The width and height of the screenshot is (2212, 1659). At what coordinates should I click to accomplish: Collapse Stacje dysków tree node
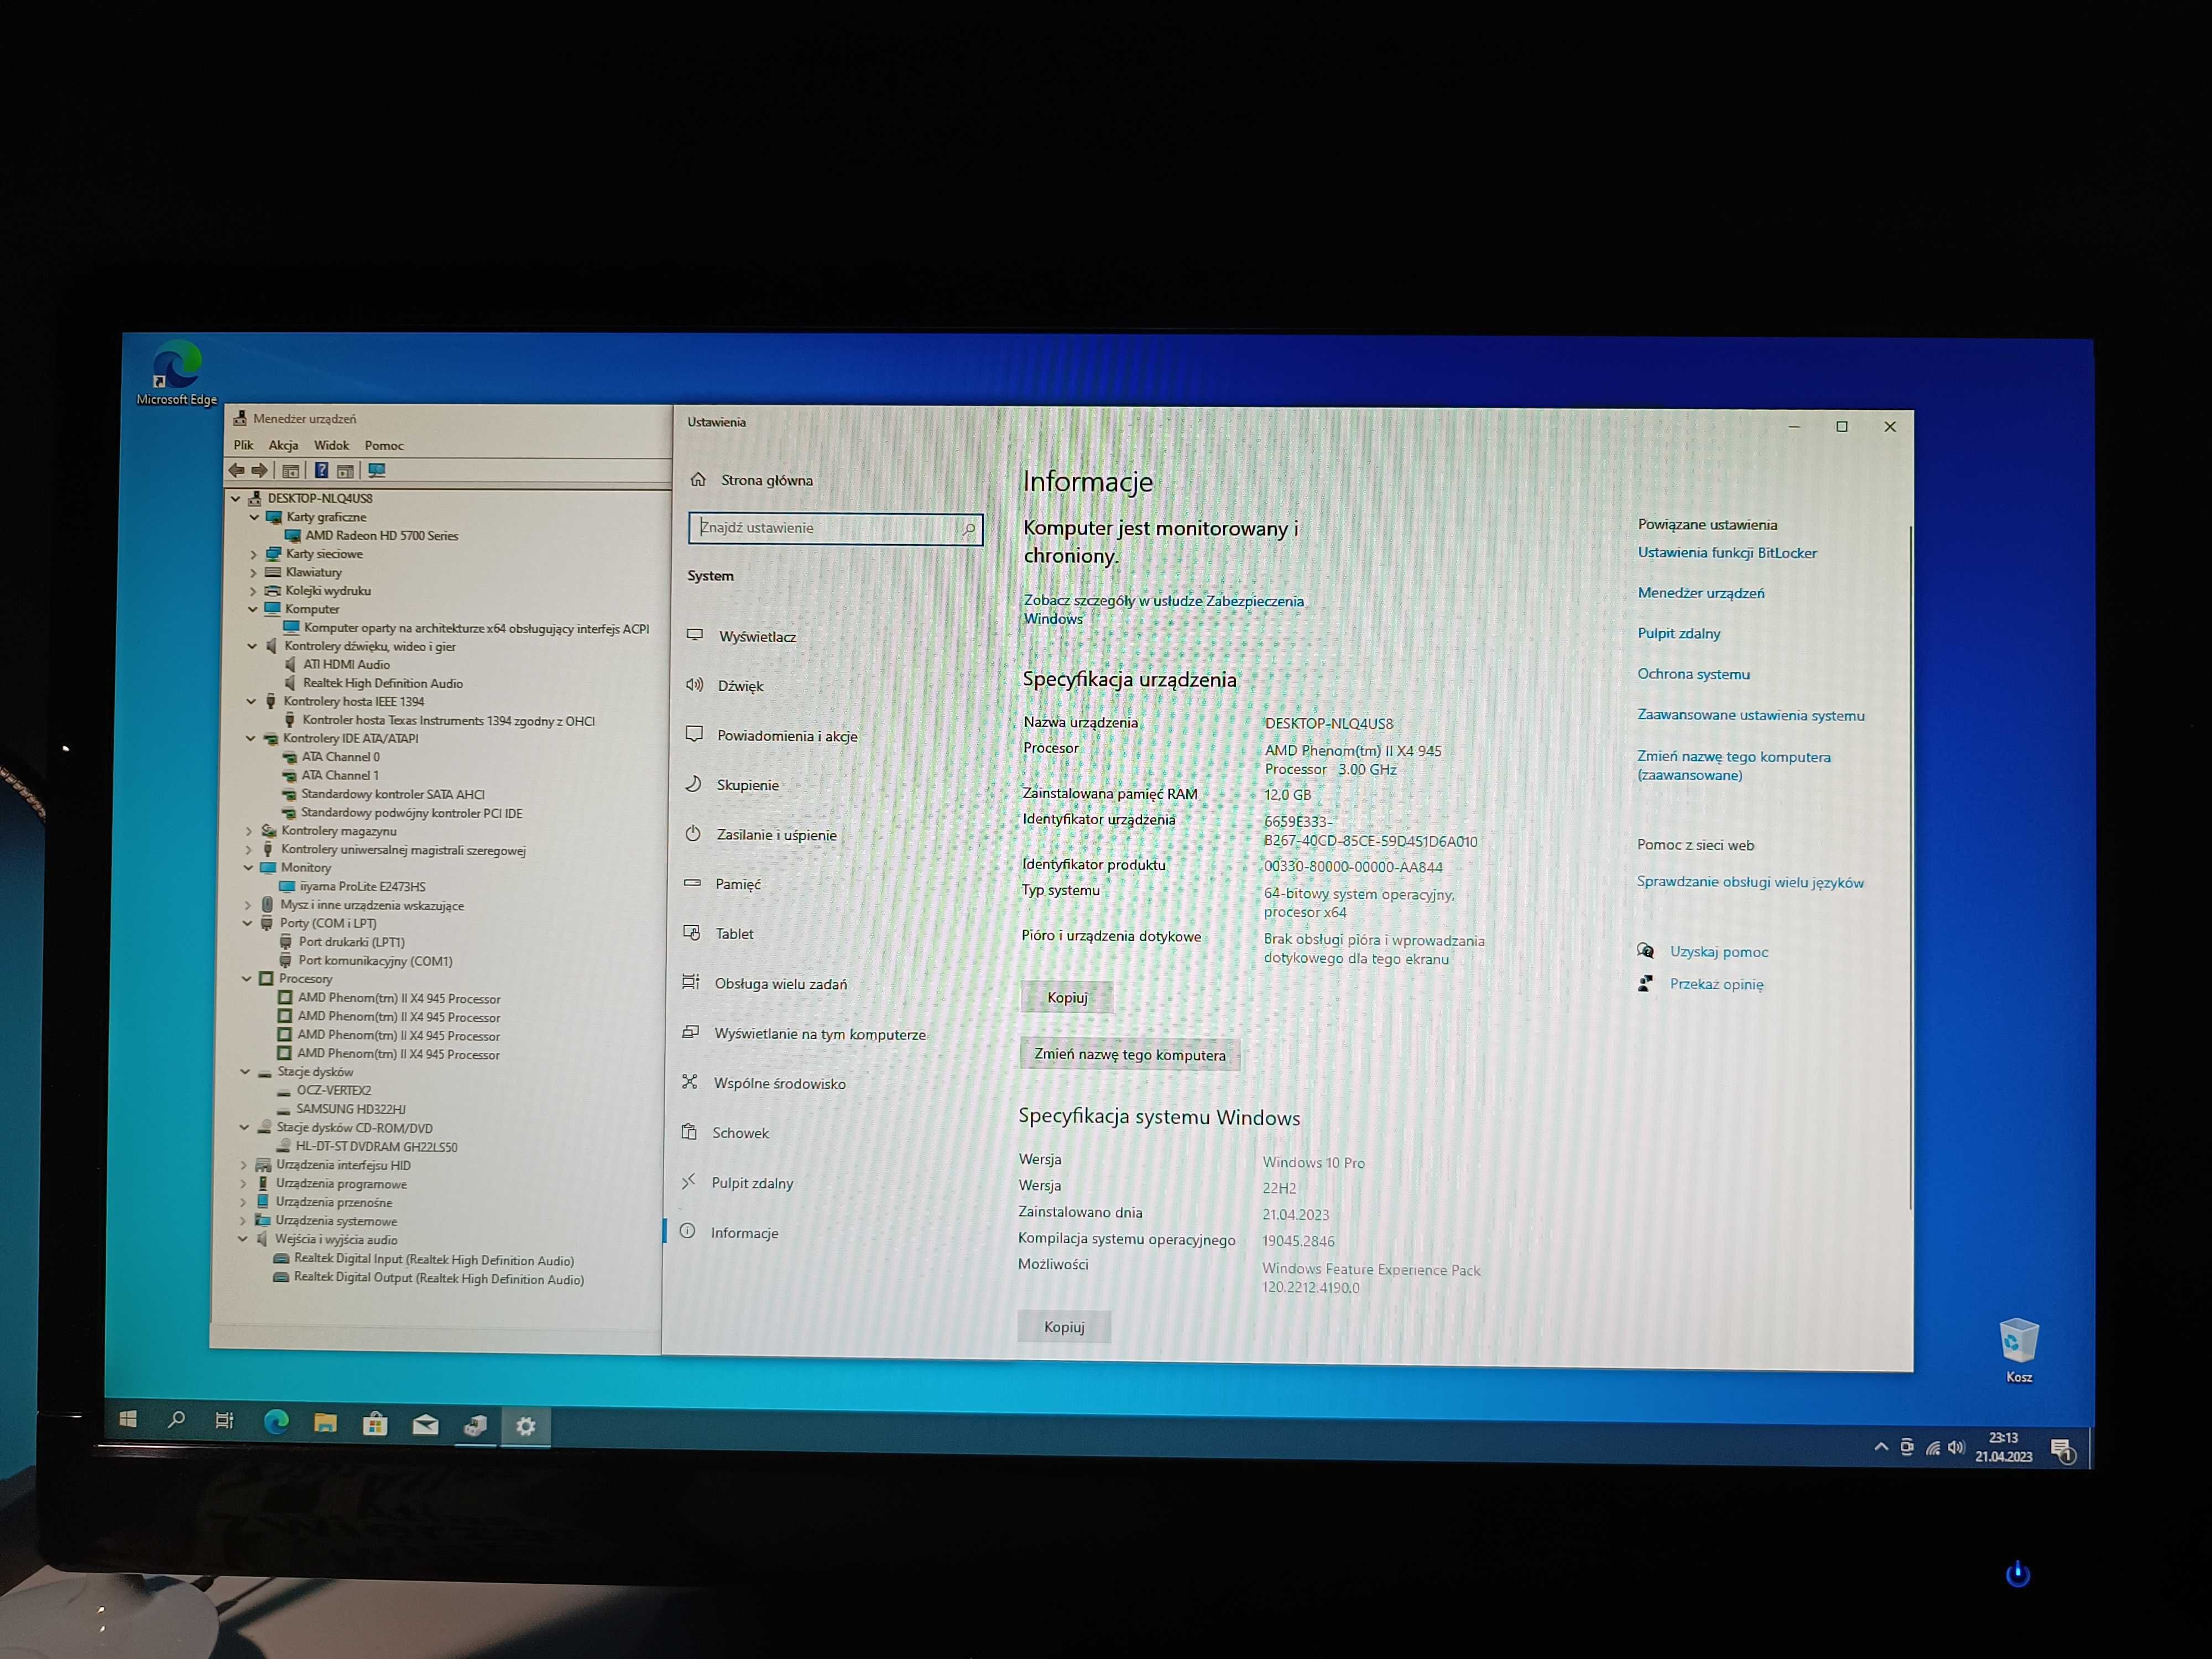245,1072
